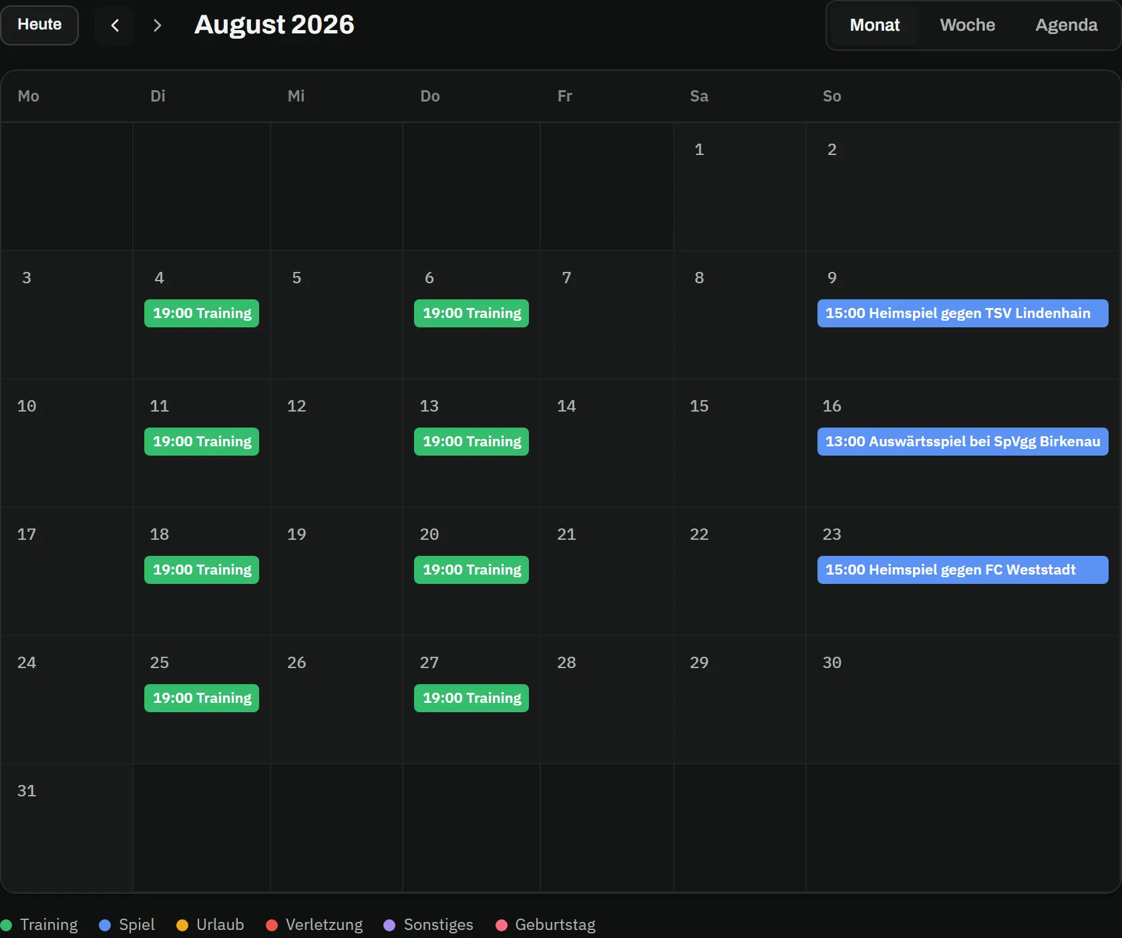The width and height of the screenshot is (1122, 938).
Task: Open Training event on August 4
Action: [202, 313]
